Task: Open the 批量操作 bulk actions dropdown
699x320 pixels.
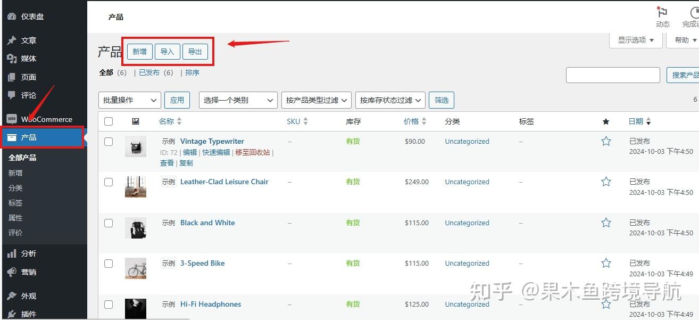Action: 129,100
